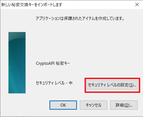143x117 pixels.
Task: Open セキュリティ レベルの設定(S)... settings
Action: tap(112, 85)
